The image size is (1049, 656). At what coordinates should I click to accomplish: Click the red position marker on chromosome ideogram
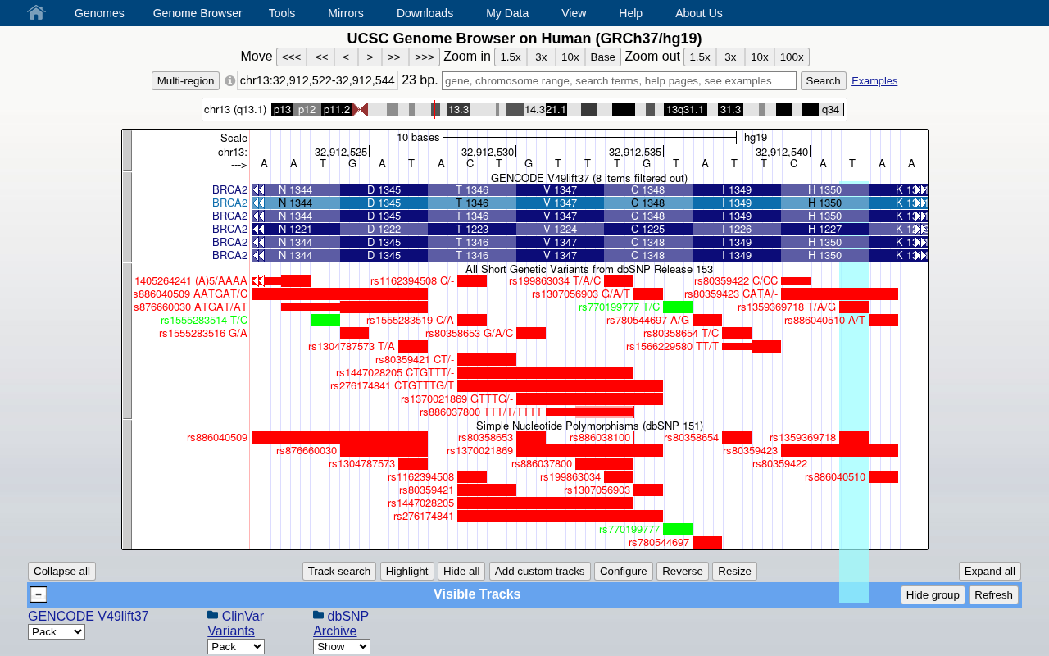pos(434,109)
